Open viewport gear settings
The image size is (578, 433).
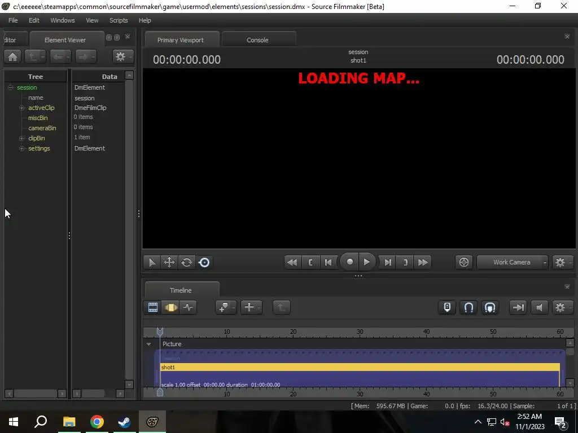pyautogui.click(x=562, y=263)
